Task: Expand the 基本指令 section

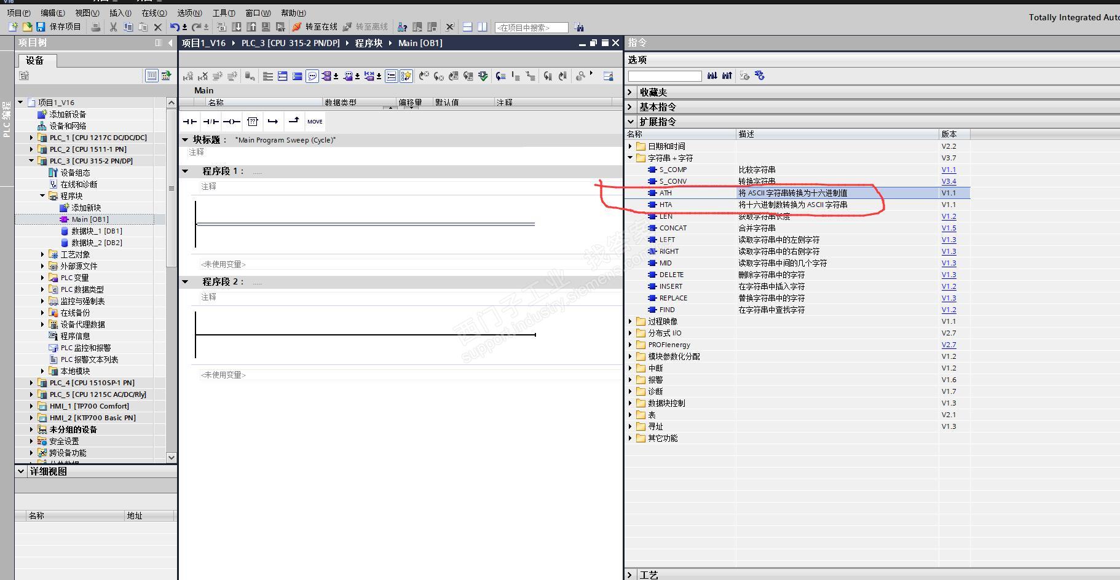Action: 630,107
